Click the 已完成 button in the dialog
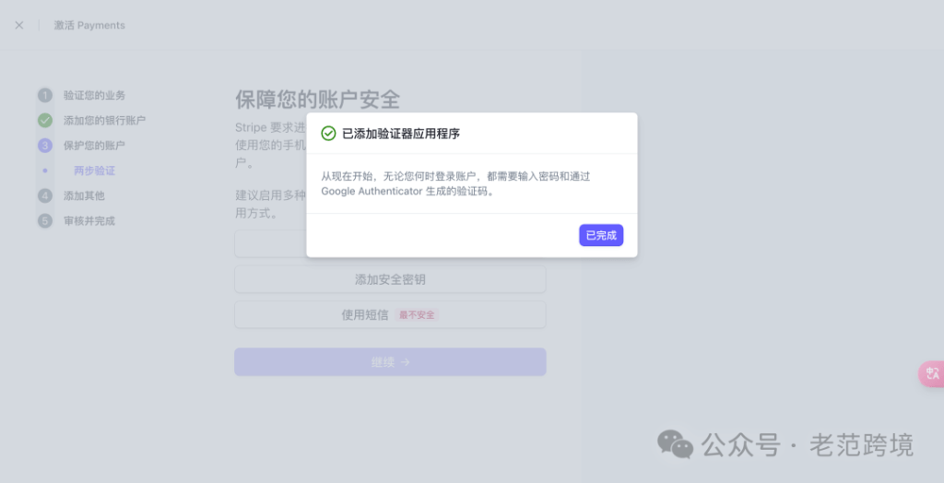Screen dimensions: 944x483 pos(601,235)
